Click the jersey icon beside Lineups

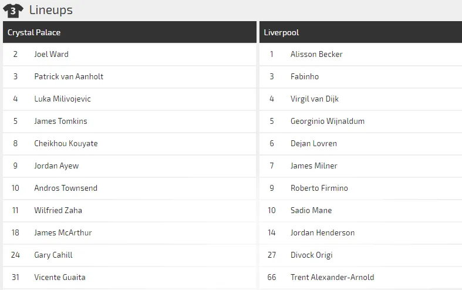click(x=13, y=10)
